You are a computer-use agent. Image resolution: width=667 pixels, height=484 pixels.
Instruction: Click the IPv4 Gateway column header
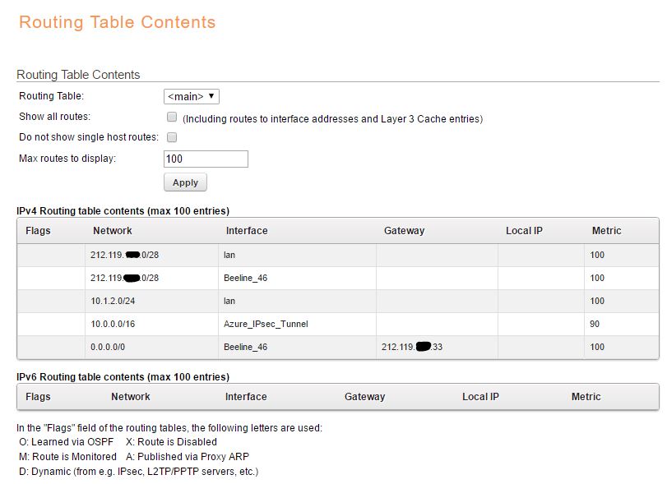(x=404, y=231)
